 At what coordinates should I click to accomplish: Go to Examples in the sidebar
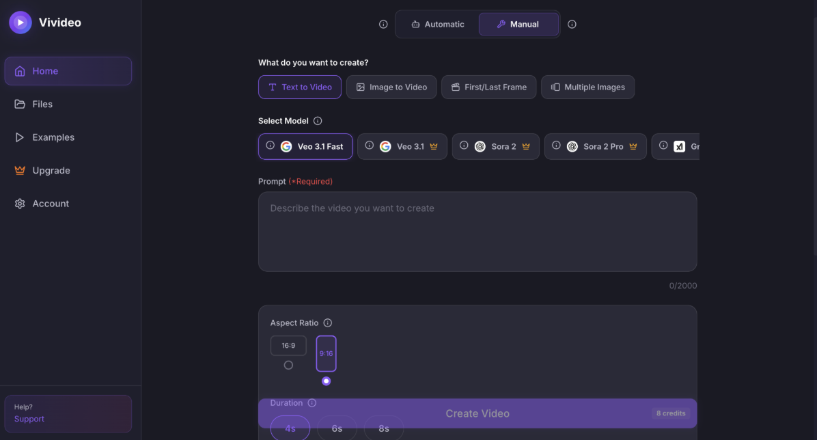pyautogui.click(x=53, y=137)
